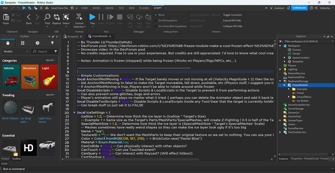Open the Models category dropdown

tap(16, 52)
